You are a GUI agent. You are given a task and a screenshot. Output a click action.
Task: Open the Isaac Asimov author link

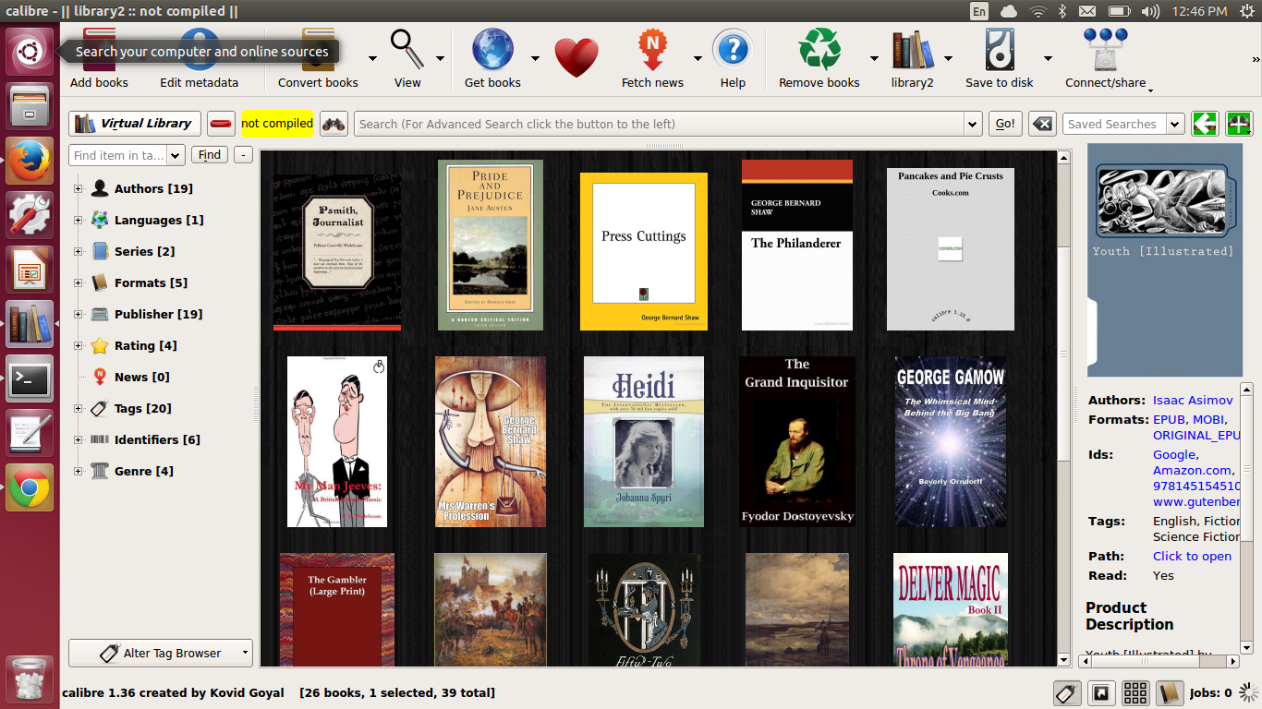(1193, 401)
